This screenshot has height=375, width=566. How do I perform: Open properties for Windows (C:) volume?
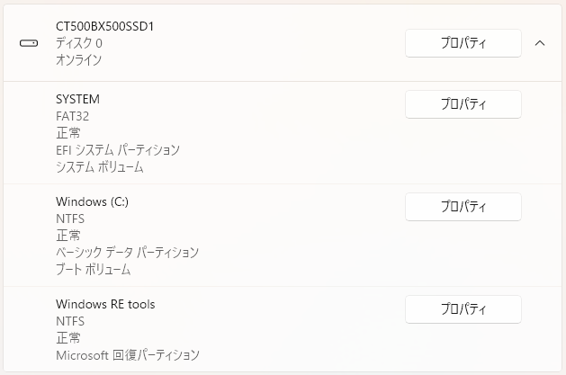click(463, 207)
